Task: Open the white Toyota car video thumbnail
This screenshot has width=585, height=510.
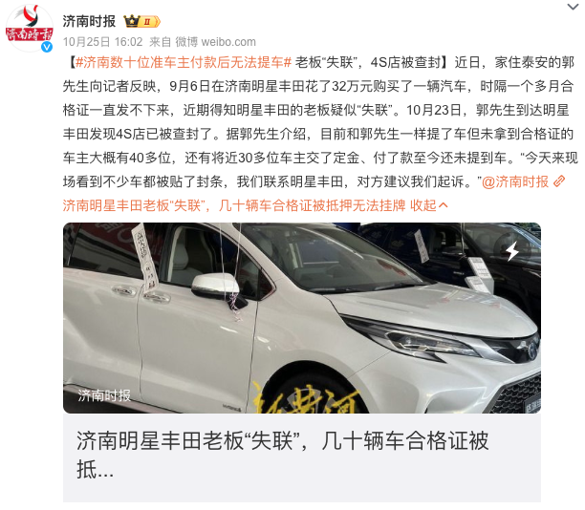Action: (x=302, y=318)
